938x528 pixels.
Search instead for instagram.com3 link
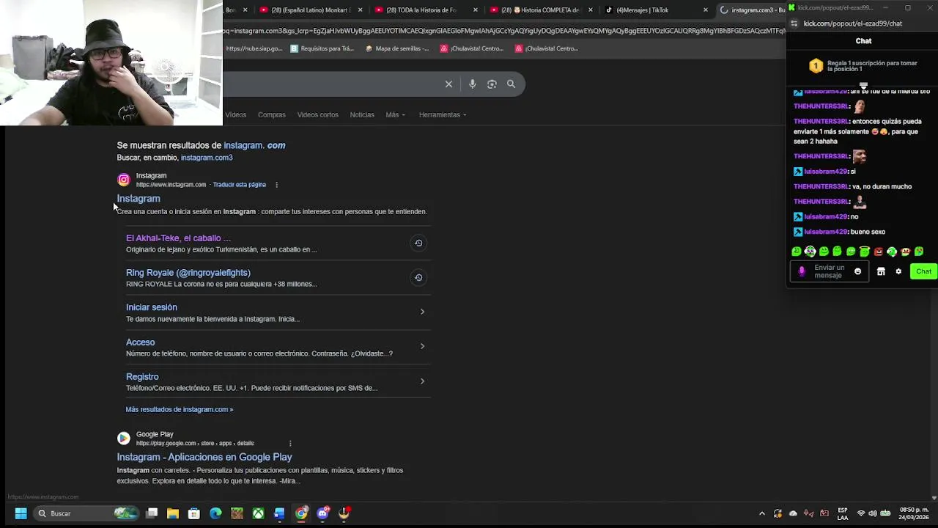(x=207, y=158)
